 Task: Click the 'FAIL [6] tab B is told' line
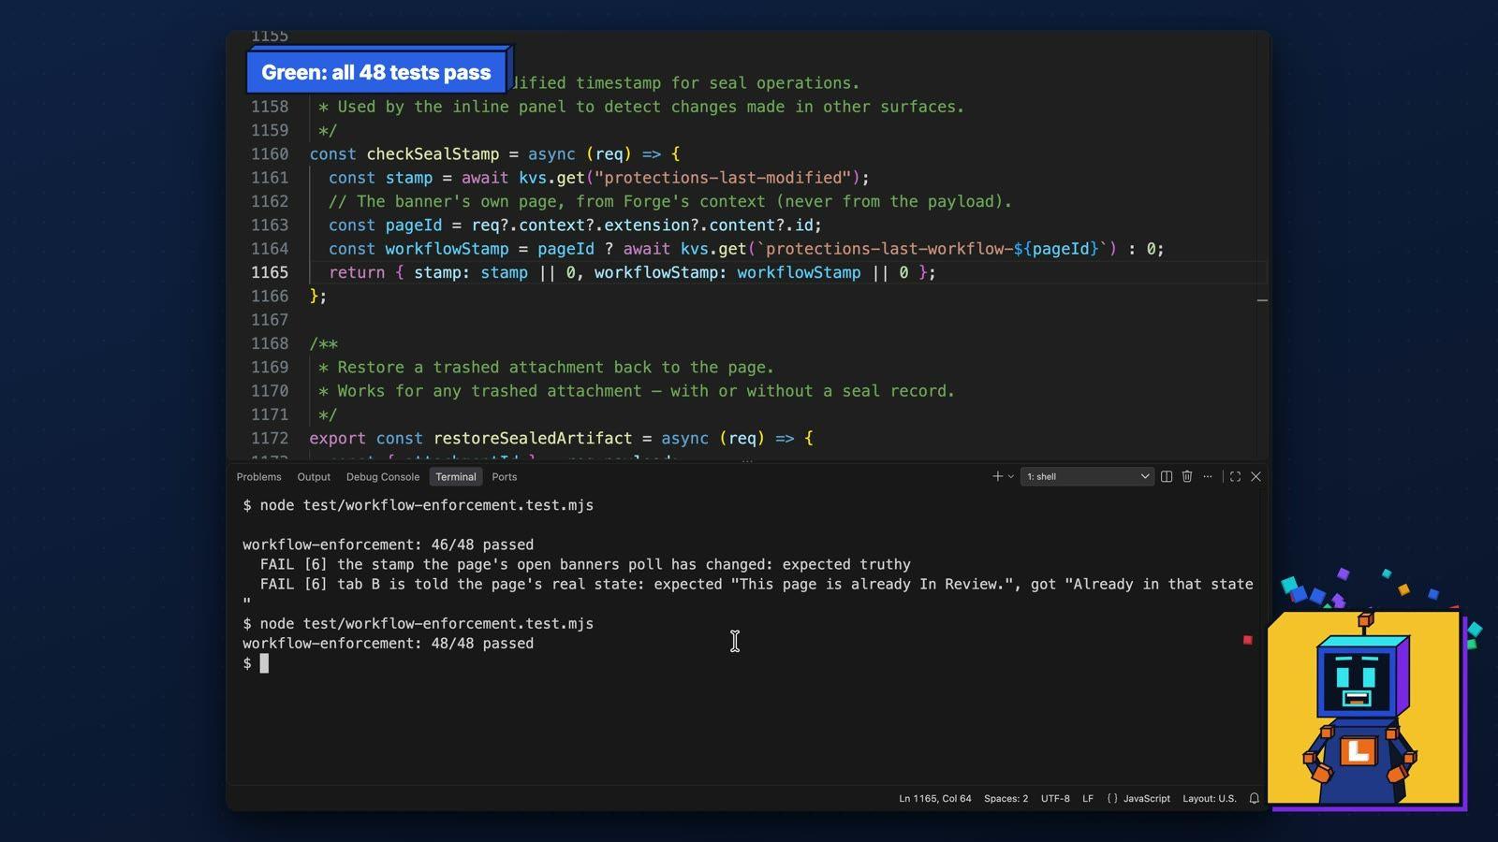[756, 585]
